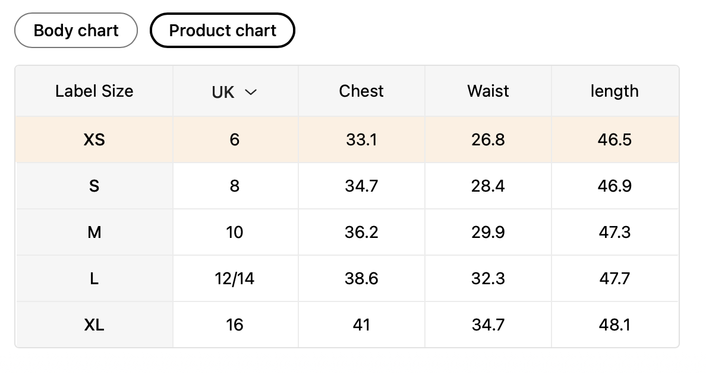Click the Waist column header
The width and height of the screenshot is (706, 375).
pyautogui.click(x=488, y=91)
